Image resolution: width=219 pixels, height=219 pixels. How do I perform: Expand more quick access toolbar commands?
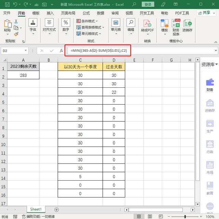(52, 4)
